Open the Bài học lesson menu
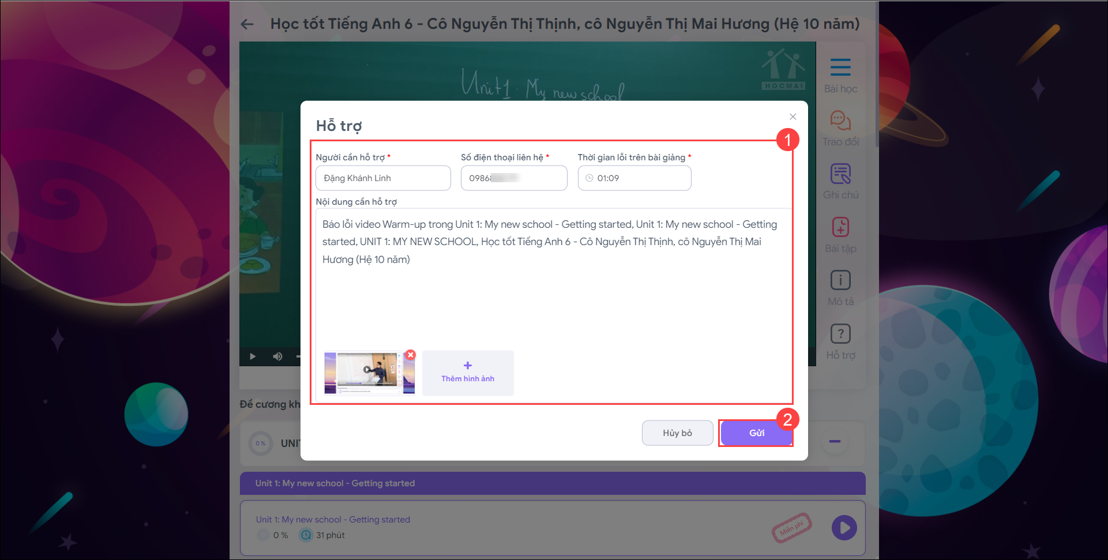Image resolution: width=1108 pixels, height=560 pixels. tap(840, 75)
